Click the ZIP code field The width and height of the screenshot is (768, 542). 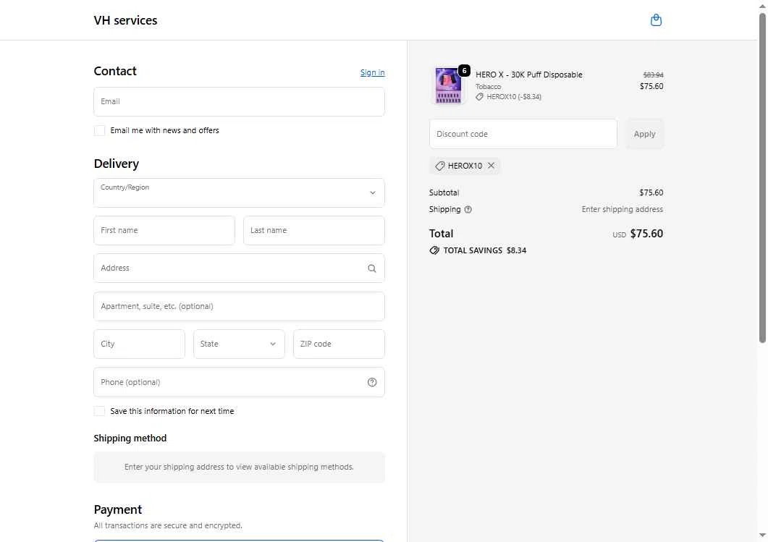(339, 344)
